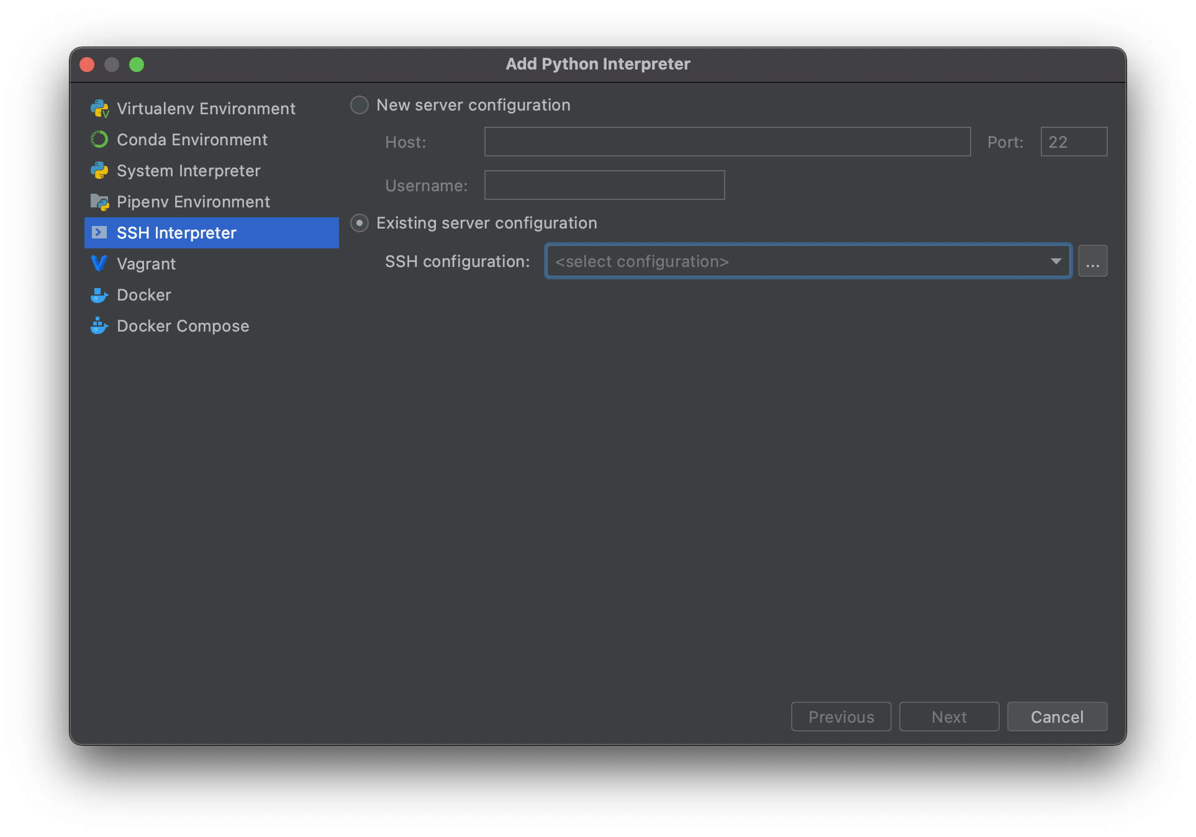1196x837 pixels.
Task: Click the Vagrant icon
Action: (99, 263)
